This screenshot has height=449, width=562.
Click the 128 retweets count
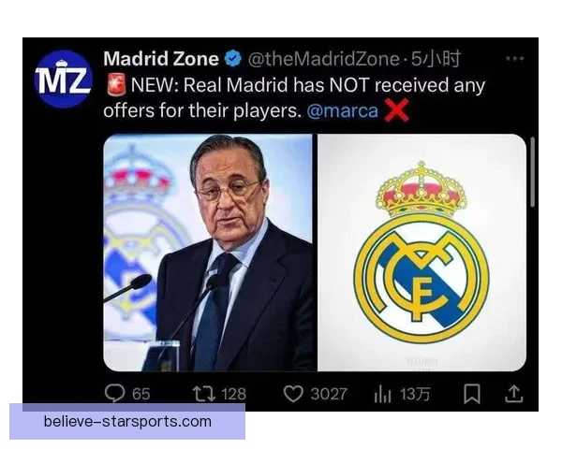click(233, 394)
